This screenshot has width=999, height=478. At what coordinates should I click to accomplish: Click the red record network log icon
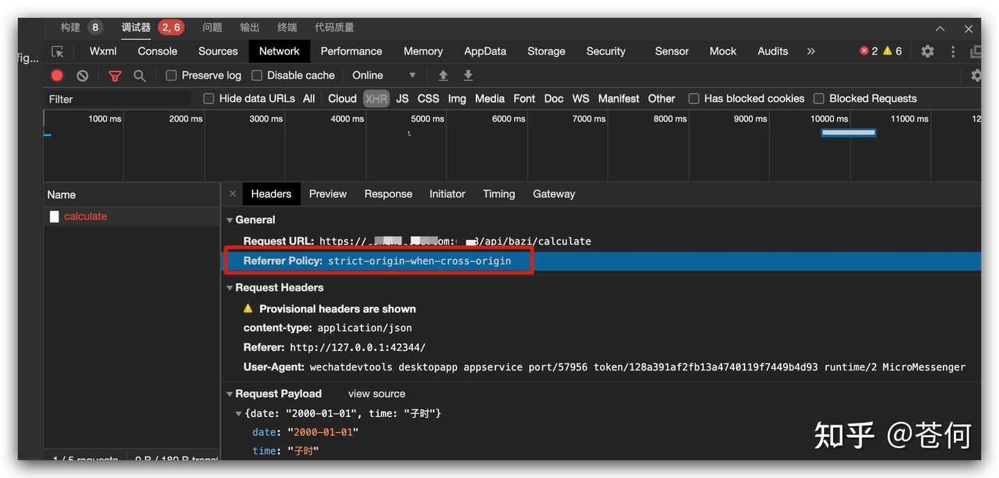pos(58,76)
